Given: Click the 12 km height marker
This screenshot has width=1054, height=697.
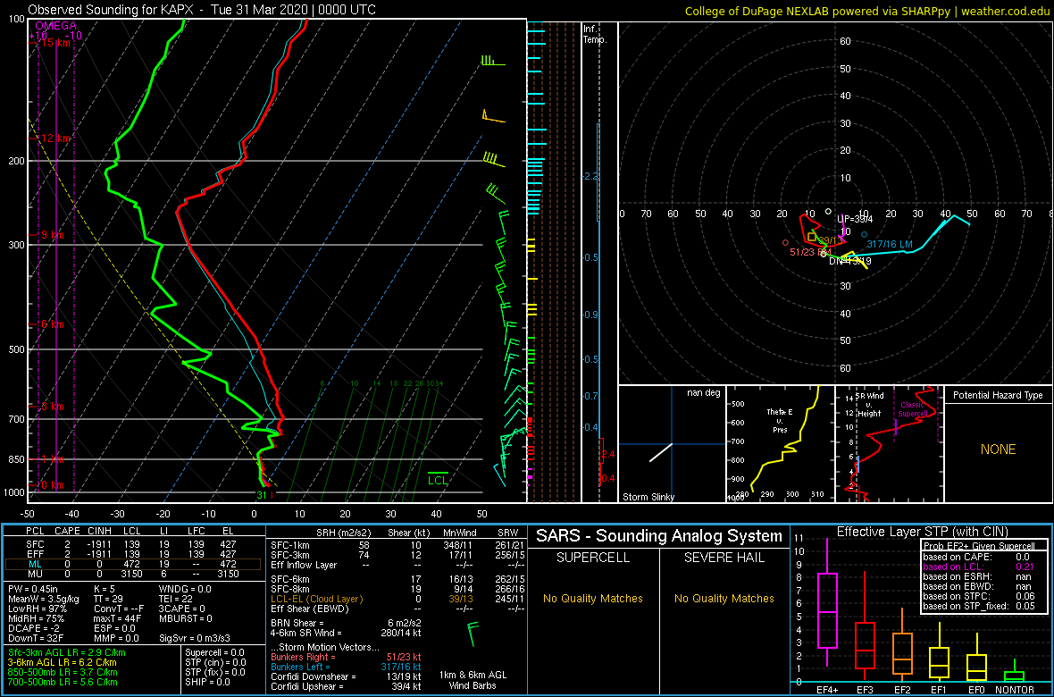Looking at the screenshot, I should (54, 138).
